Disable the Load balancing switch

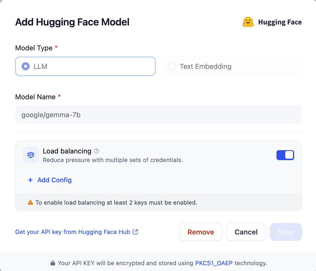pos(285,155)
